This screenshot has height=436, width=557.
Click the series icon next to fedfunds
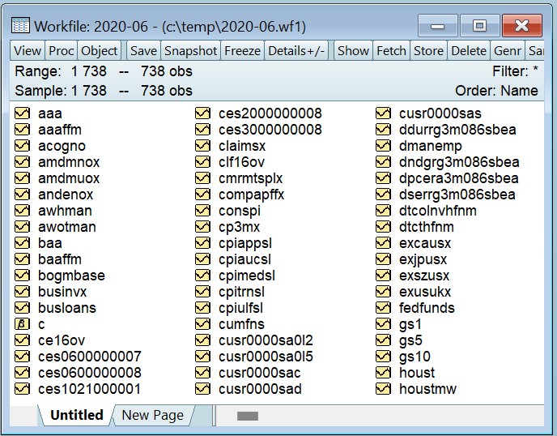(384, 308)
